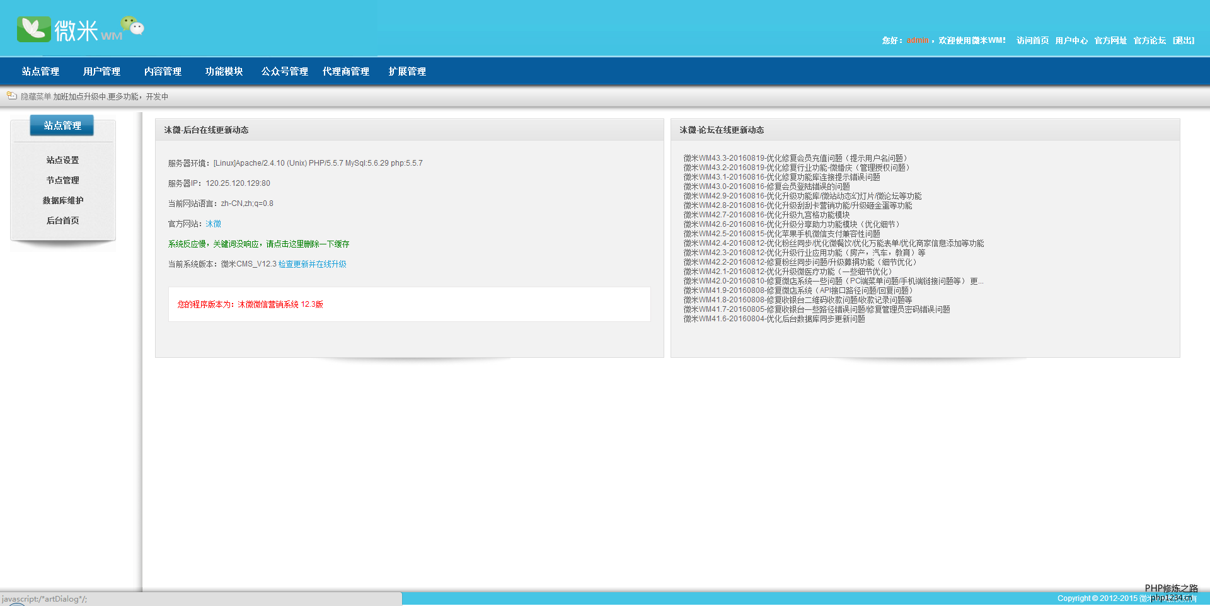
Task: Click the admin username
Action: (x=918, y=40)
